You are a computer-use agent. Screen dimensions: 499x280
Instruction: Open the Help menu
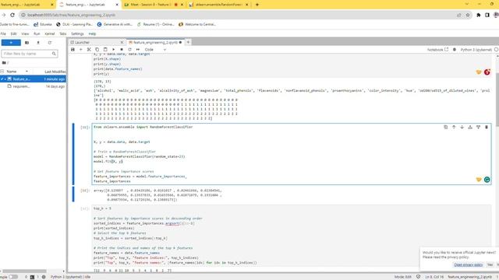click(x=92, y=33)
